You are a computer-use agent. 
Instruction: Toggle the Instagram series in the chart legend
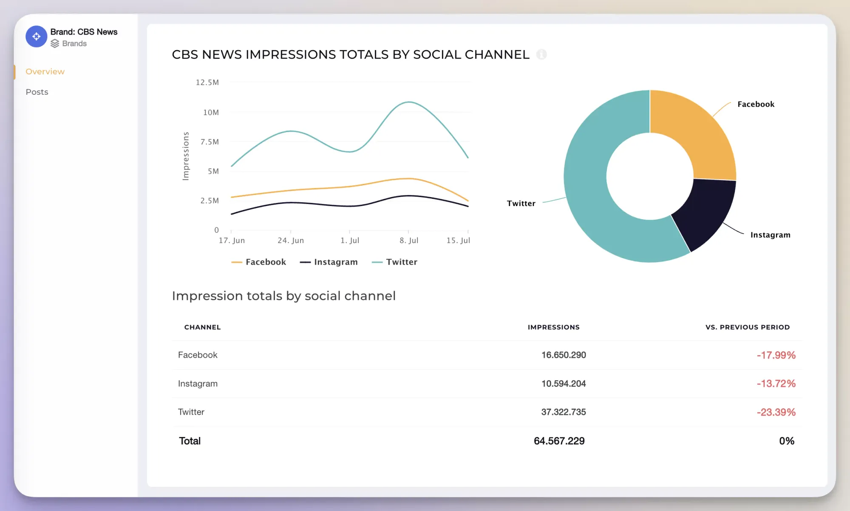point(329,262)
